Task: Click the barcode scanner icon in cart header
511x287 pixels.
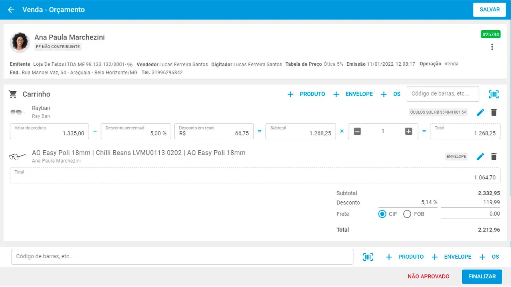Action: tap(494, 94)
